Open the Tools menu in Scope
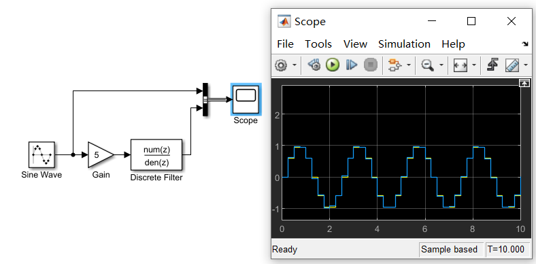The width and height of the screenshot is (536, 264). 318,44
